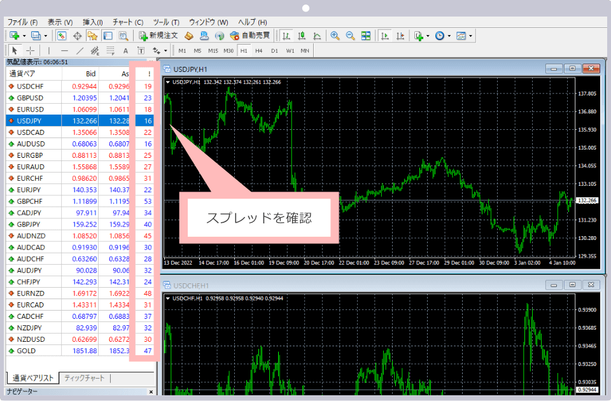This screenshot has width=611, height=401.
Task: Click the zoom out magnifier icon
Action: pyautogui.click(x=350, y=36)
